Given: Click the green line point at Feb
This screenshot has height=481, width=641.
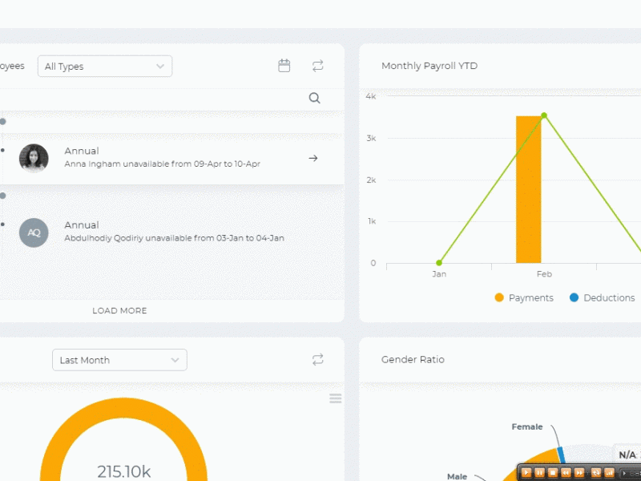Looking at the screenshot, I should 544,115.
